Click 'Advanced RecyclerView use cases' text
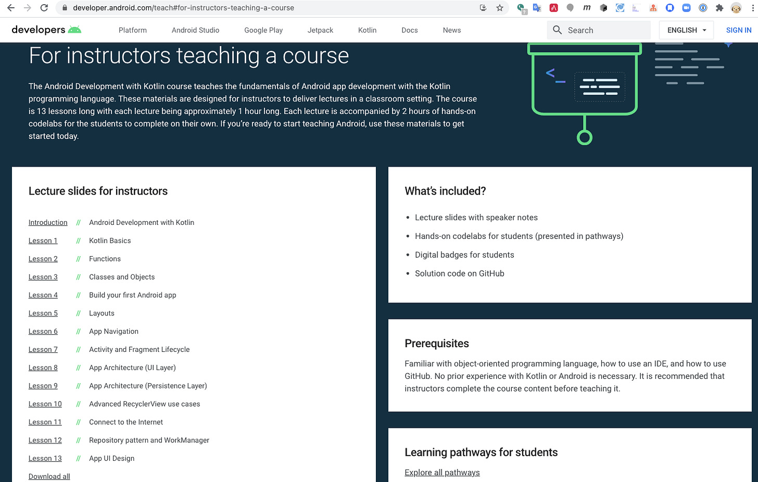 [x=145, y=404]
